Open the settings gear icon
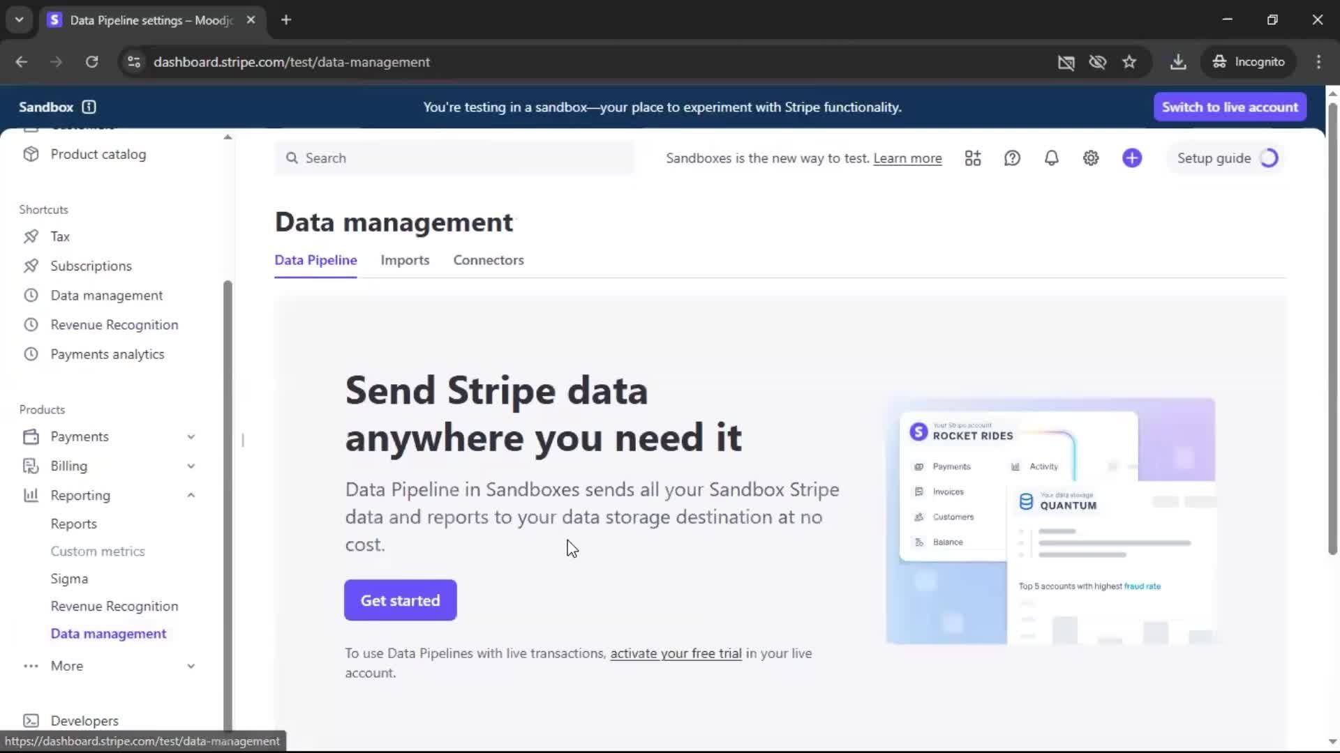 1091,158
